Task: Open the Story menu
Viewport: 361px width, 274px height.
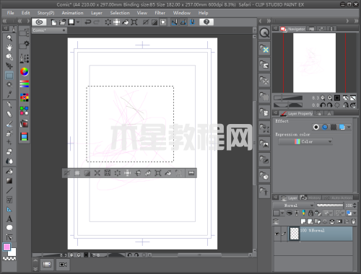Action: (x=45, y=13)
